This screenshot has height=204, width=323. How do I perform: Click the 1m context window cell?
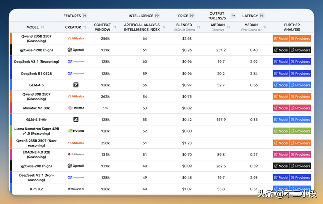(x=105, y=108)
